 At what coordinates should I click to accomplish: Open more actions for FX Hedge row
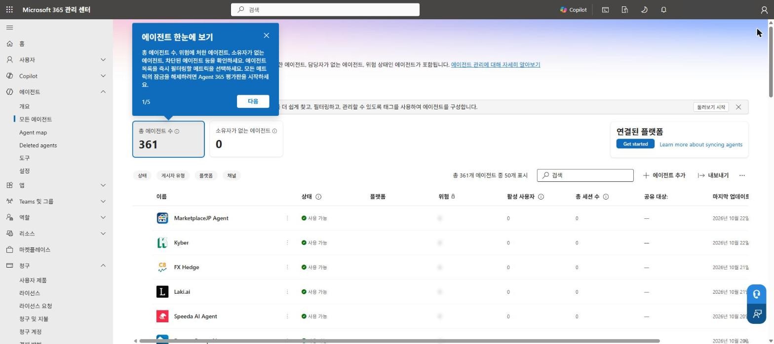287,268
